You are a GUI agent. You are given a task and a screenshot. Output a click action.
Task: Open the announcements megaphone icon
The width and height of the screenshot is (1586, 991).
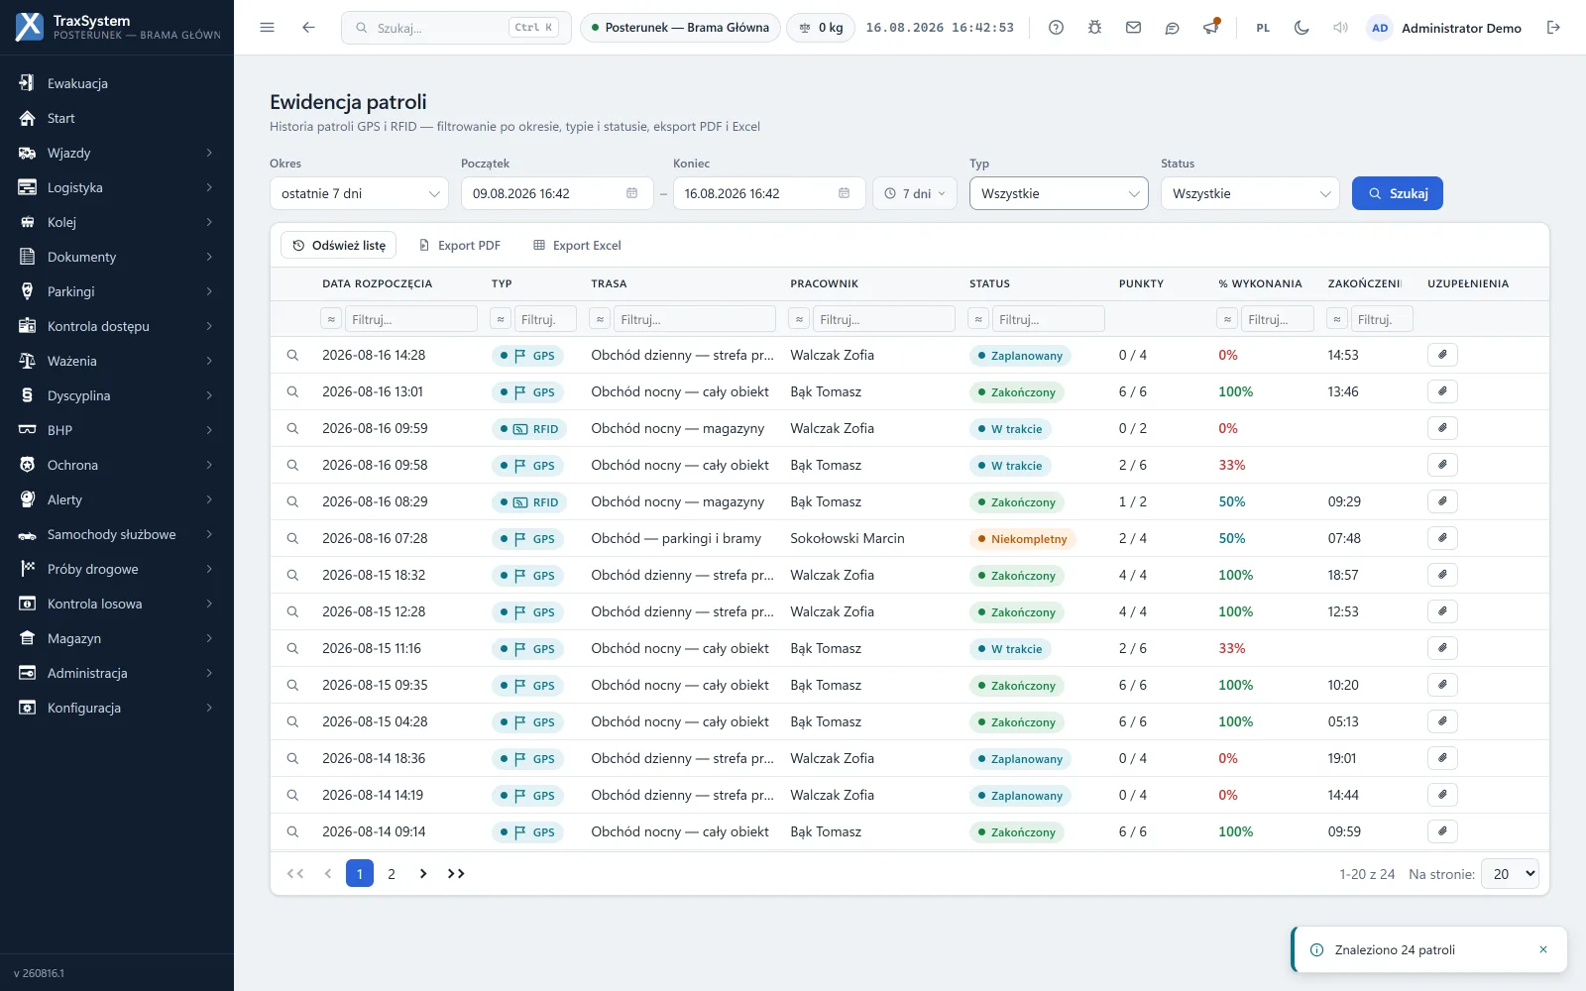coord(1210,28)
